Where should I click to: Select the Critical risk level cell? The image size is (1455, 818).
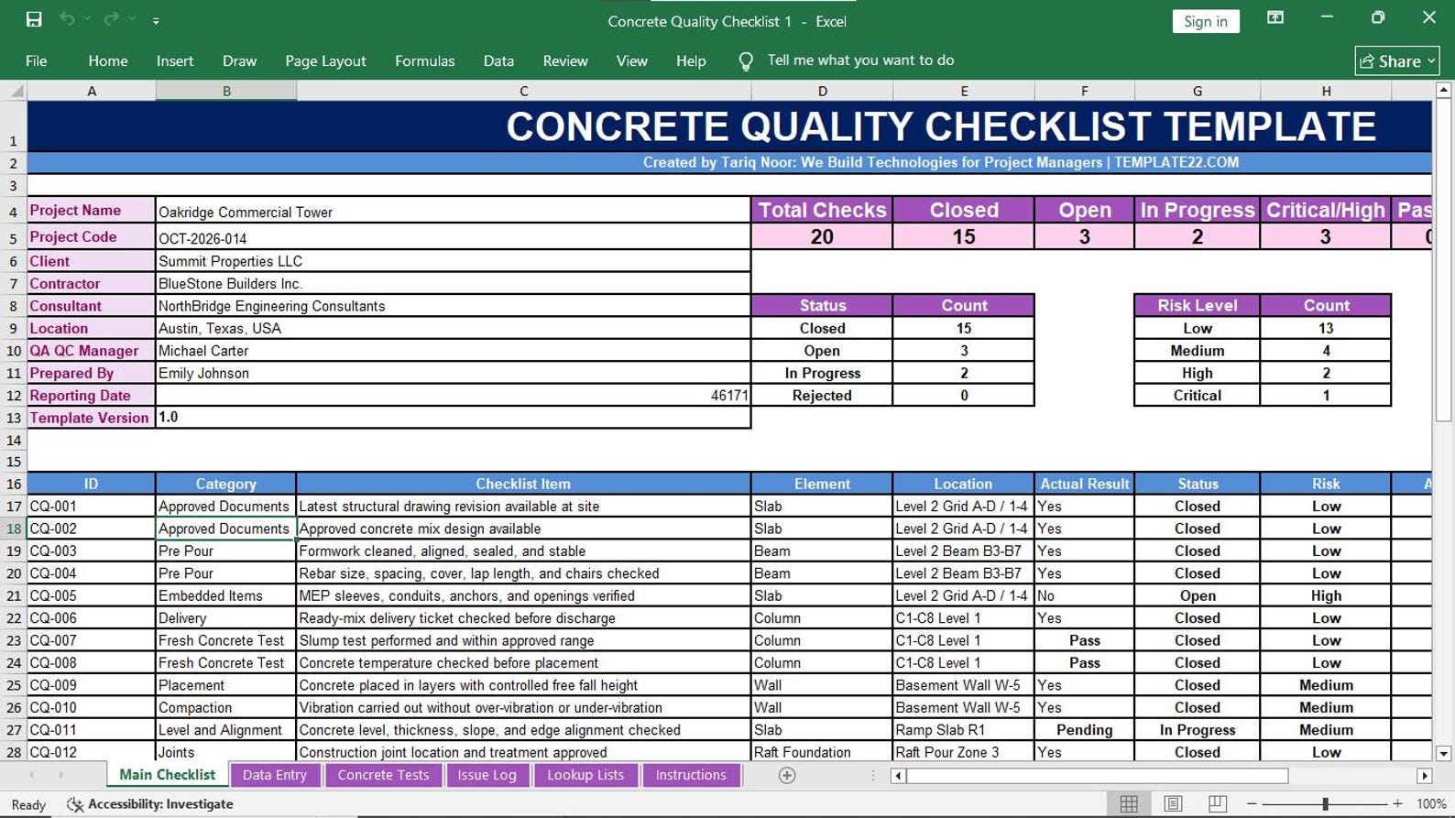(1197, 396)
